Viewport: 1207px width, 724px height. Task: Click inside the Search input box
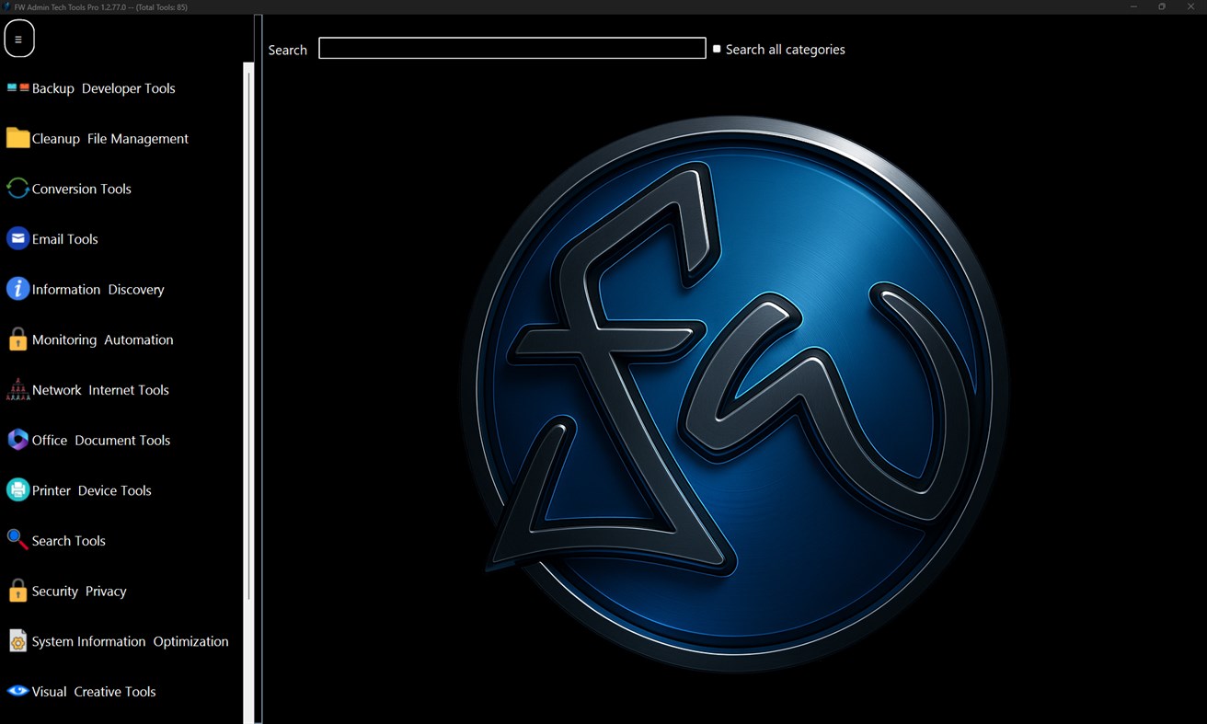512,48
